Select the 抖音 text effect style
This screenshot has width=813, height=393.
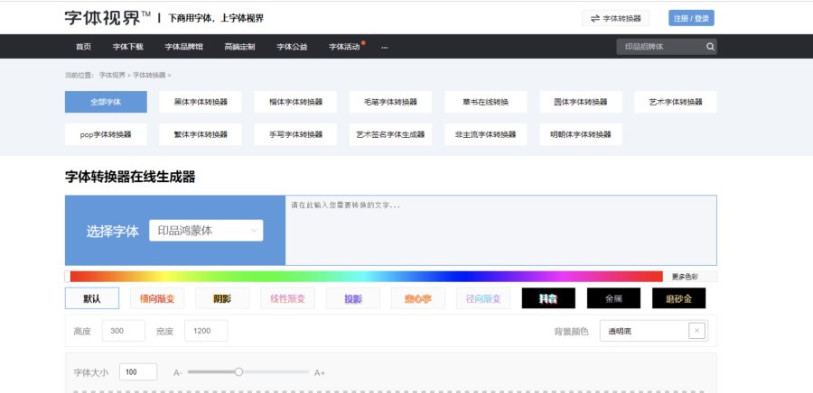tap(548, 298)
